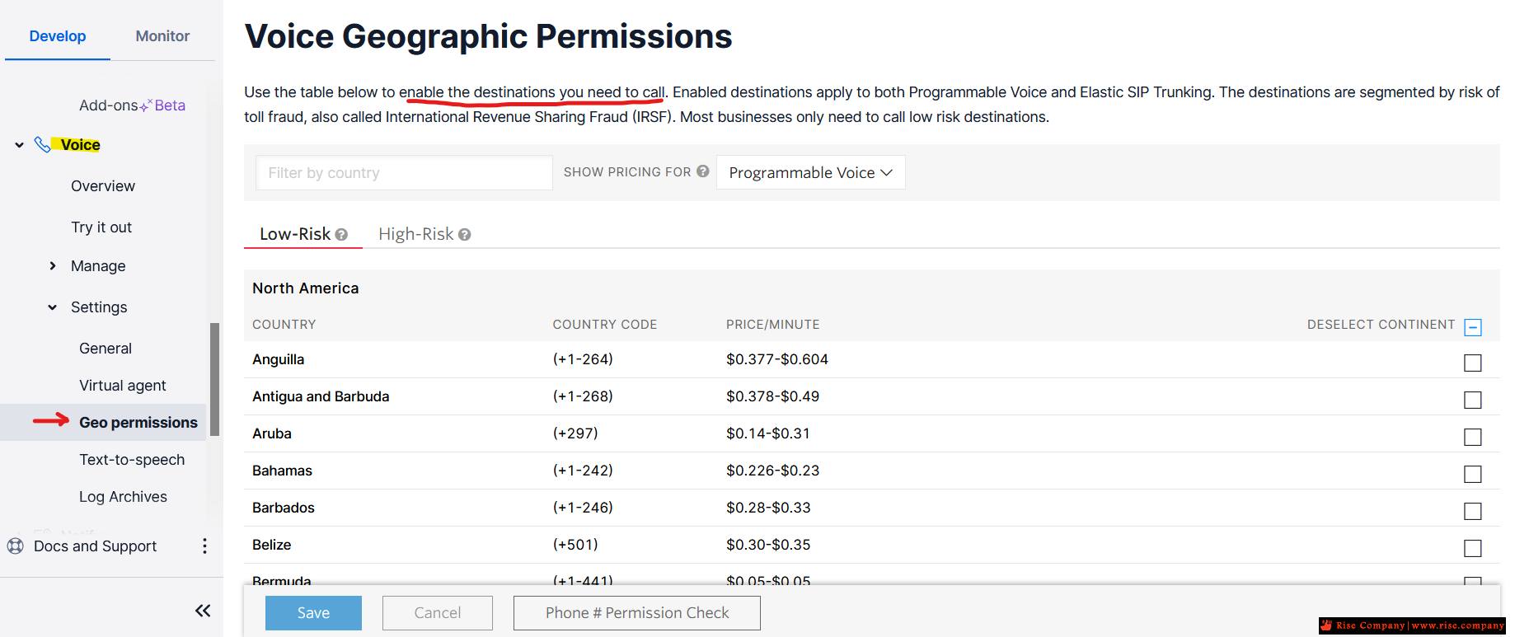Open Text-to-speech settings
The height and width of the screenshot is (637, 1515).
[x=132, y=460]
